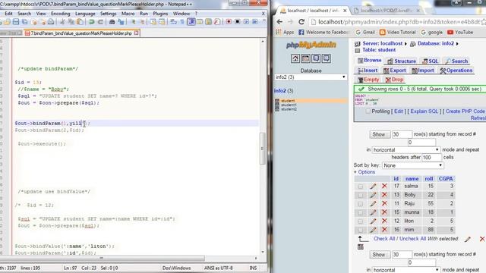Click the Explain SQL link

coord(424,111)
